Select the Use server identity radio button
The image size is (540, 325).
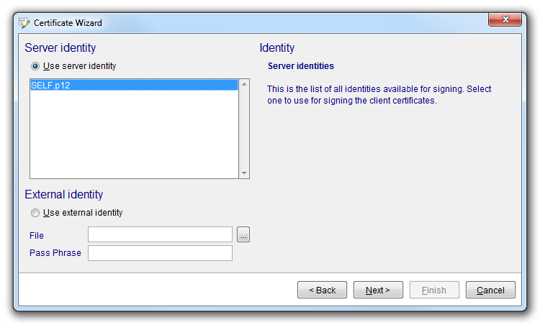[x=35, y=66]
